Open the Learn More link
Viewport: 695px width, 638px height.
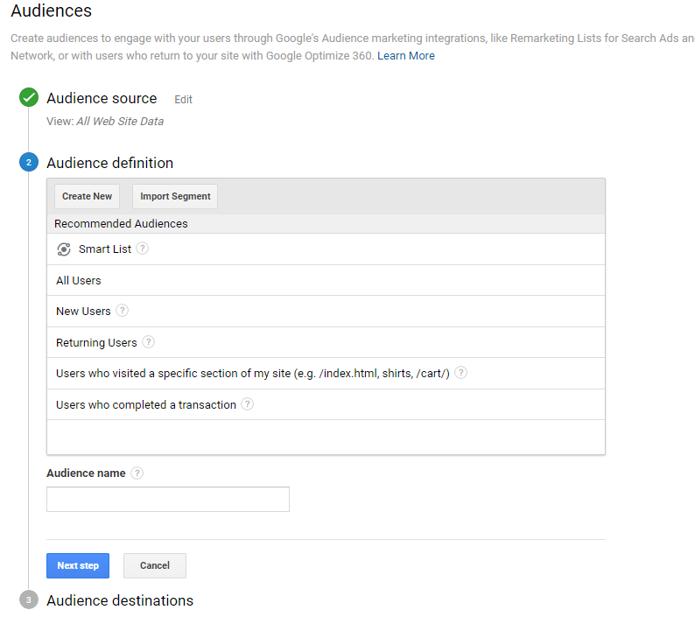406,56
